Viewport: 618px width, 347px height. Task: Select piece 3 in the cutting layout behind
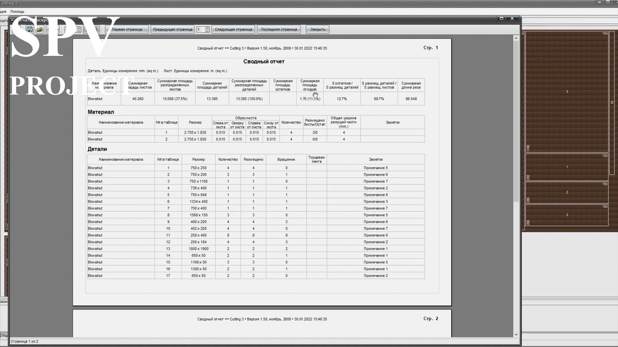567,92
